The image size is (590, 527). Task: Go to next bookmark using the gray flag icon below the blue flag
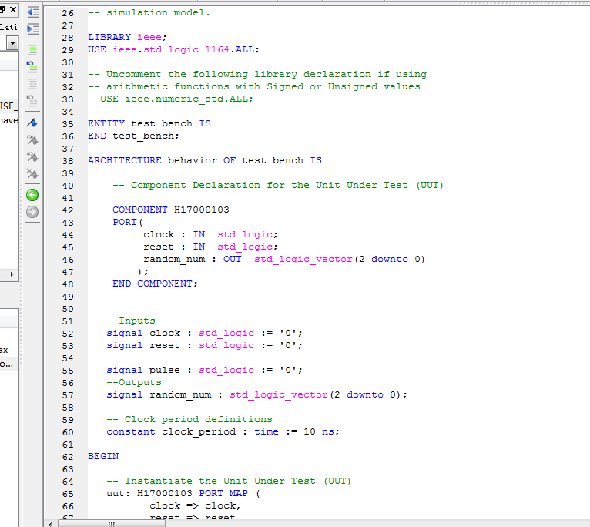32,140
